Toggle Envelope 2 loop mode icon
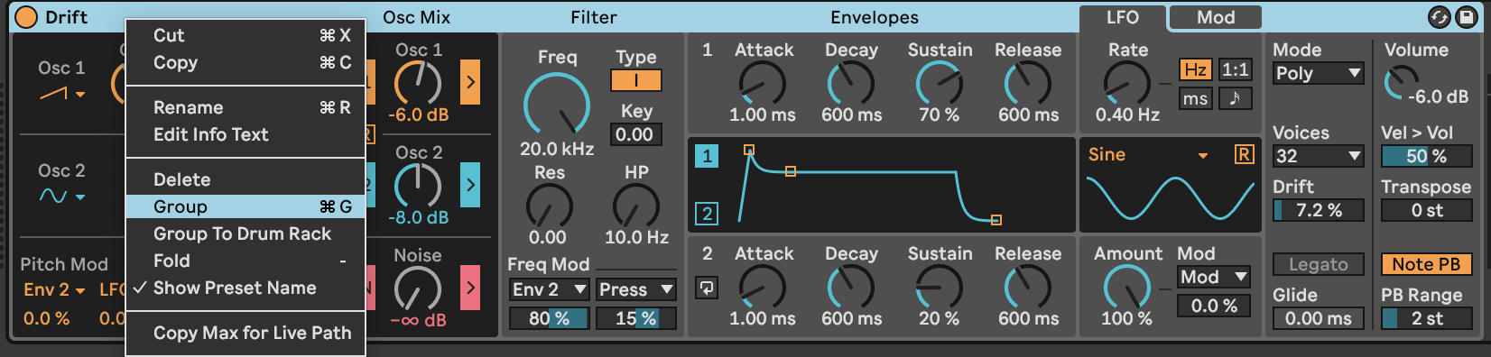Viewport: 1491px width, 357px height. point(707,288)
